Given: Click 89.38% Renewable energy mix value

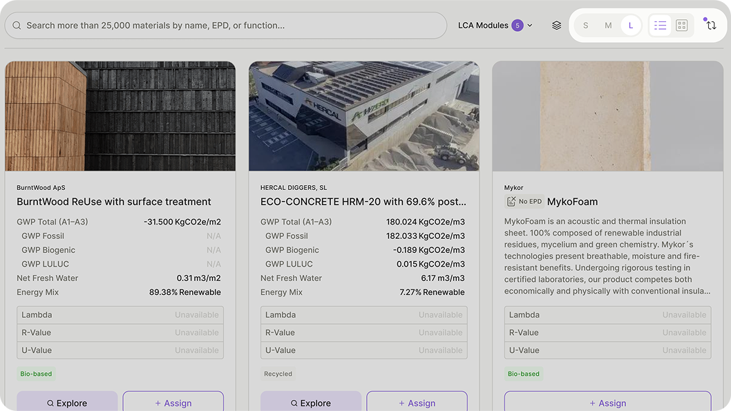Looking at the screenshot, I should tap(185, 292).
